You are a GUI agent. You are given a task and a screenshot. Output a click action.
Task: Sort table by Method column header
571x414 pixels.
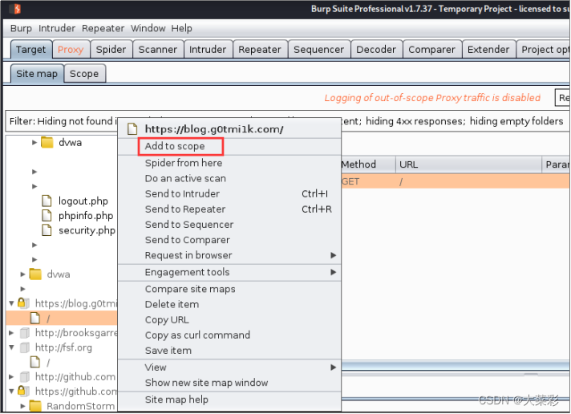368,164
